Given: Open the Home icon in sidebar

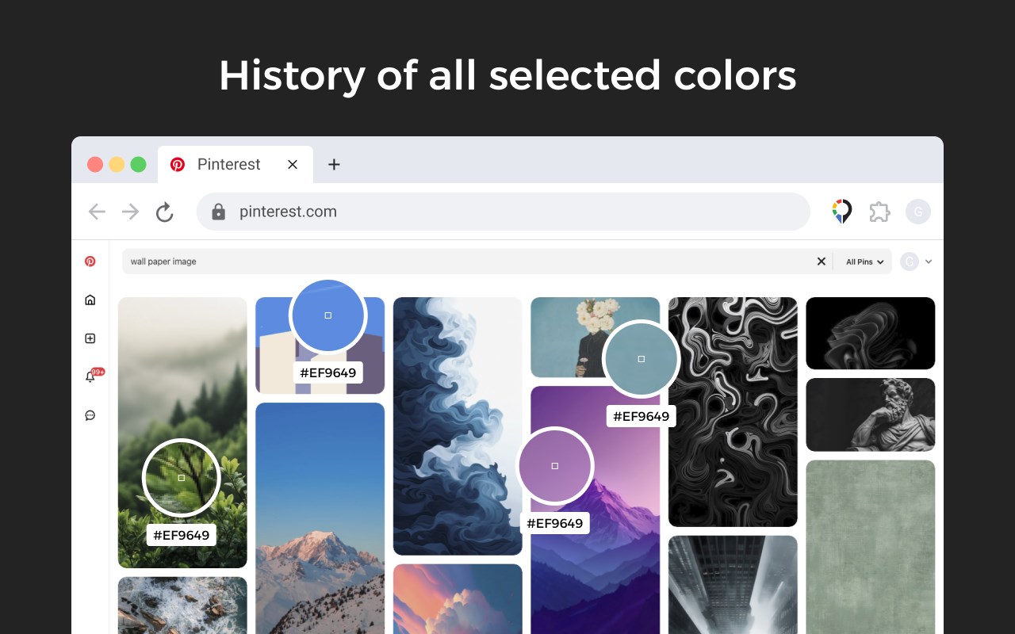Looking at the screenshot, I should click(x=90, y=300).
